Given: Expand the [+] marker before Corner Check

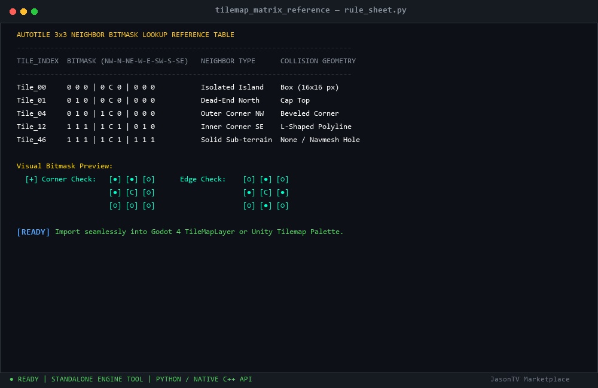Looking at the screenshot, I should 31,179.
